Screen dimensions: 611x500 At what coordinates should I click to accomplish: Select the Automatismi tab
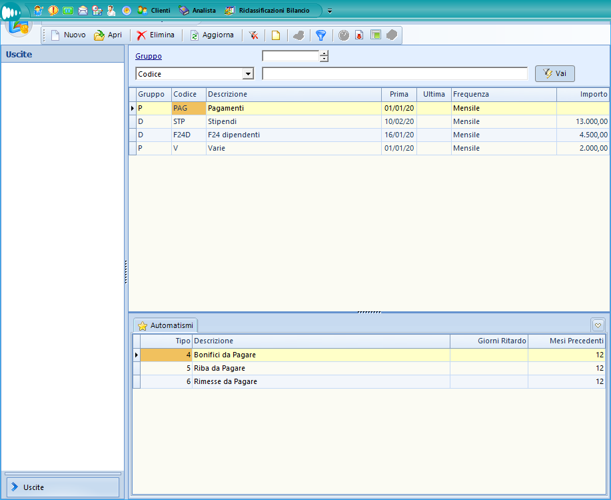(x=165, y=325)
